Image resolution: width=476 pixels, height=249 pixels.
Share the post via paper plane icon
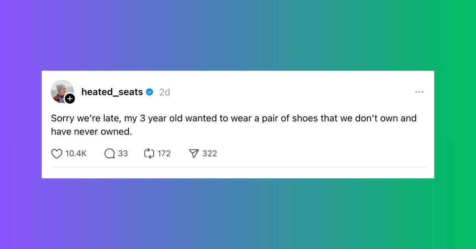pyautogui.click(x=194, y=154)
